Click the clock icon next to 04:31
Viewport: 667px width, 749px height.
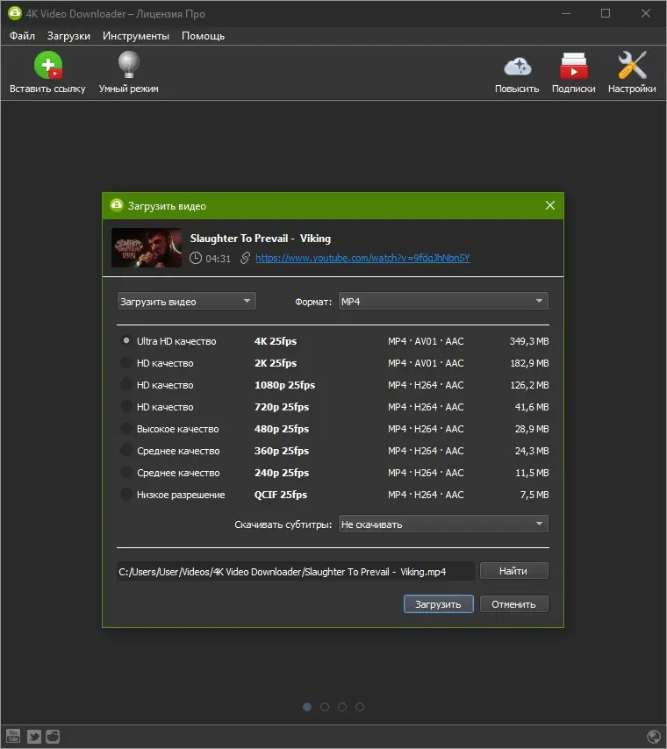[196, 258]
